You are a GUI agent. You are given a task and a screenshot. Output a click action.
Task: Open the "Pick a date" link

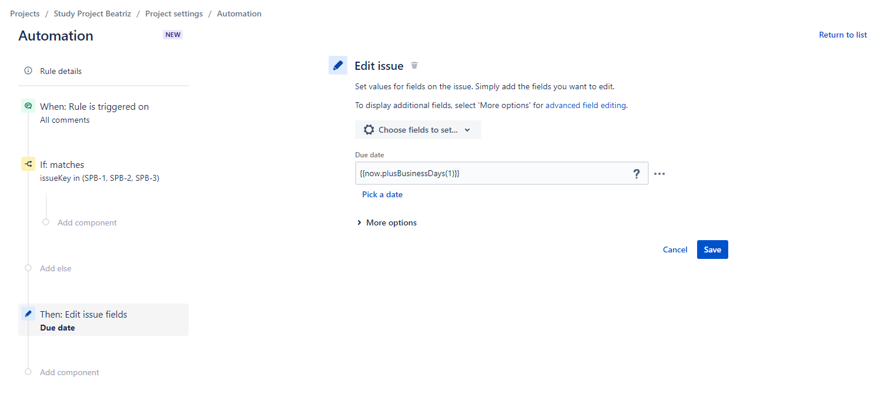pyautogui.click(x=382, y=194)
